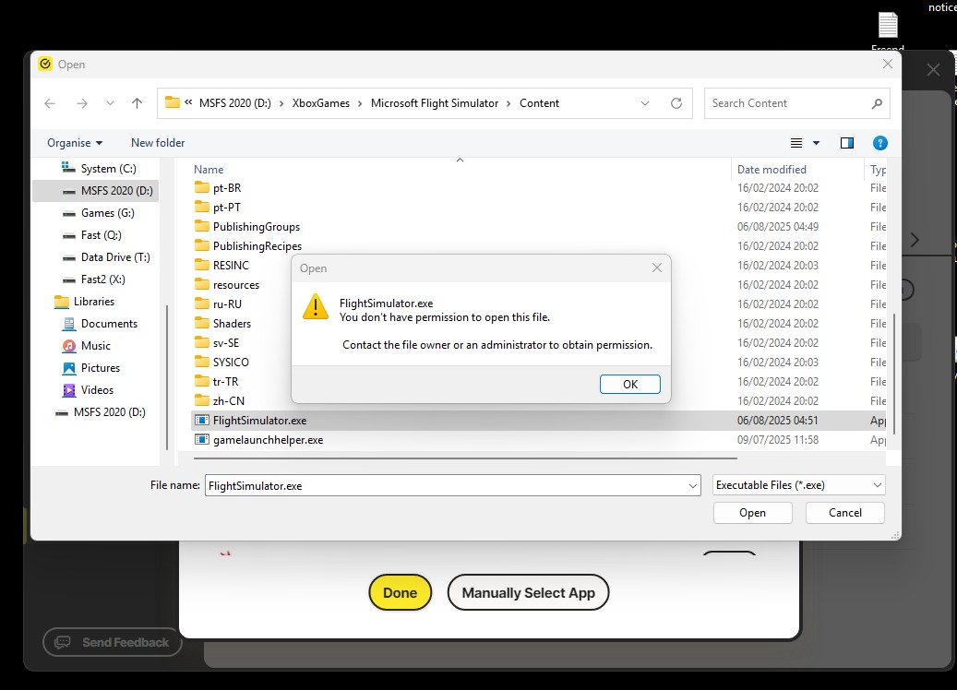The height and width of the screenshot is (690, 957).
Task: Expand the File name dropdown arrow
Action: (693, 485)
